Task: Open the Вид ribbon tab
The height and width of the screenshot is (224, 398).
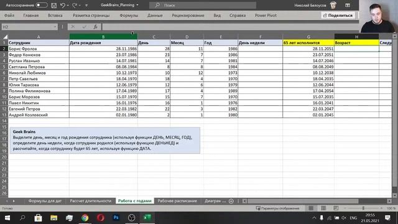Action: [217, 15]
